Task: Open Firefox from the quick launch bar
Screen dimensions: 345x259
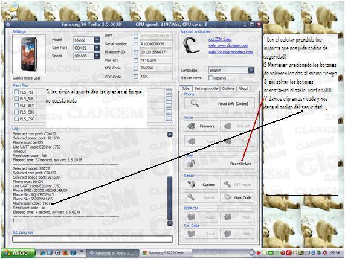Action: [65, 252]
